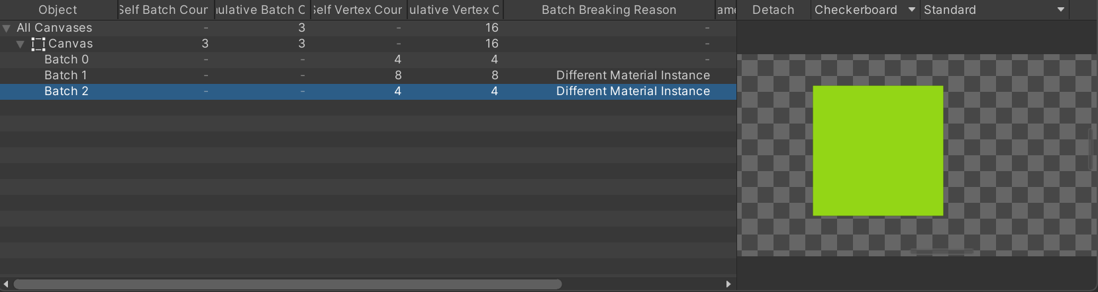Click the Detach preview button
This screenshot has width=1098, height=292.
pyautogui.click(x=774, y=10)
